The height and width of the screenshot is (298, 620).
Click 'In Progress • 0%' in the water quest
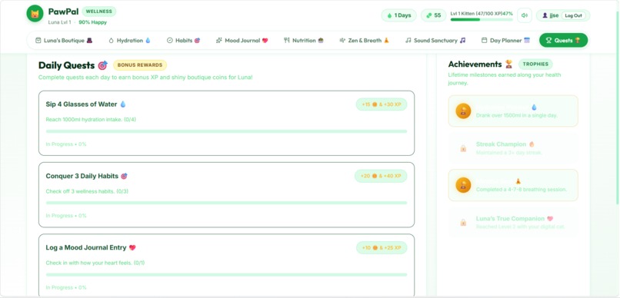(x=66, y=144)
